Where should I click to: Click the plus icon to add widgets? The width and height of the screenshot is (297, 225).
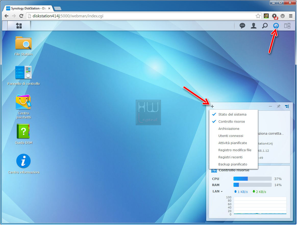(x=212, y=107)
